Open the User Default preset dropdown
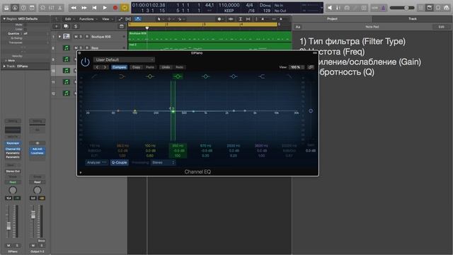The image size is (453, 255). point(124,59)
